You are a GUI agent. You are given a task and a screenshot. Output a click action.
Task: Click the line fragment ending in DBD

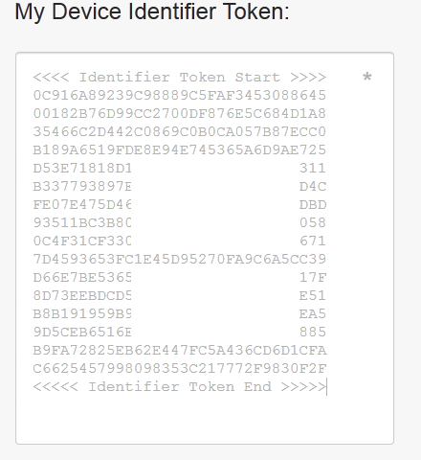point(313,205)
